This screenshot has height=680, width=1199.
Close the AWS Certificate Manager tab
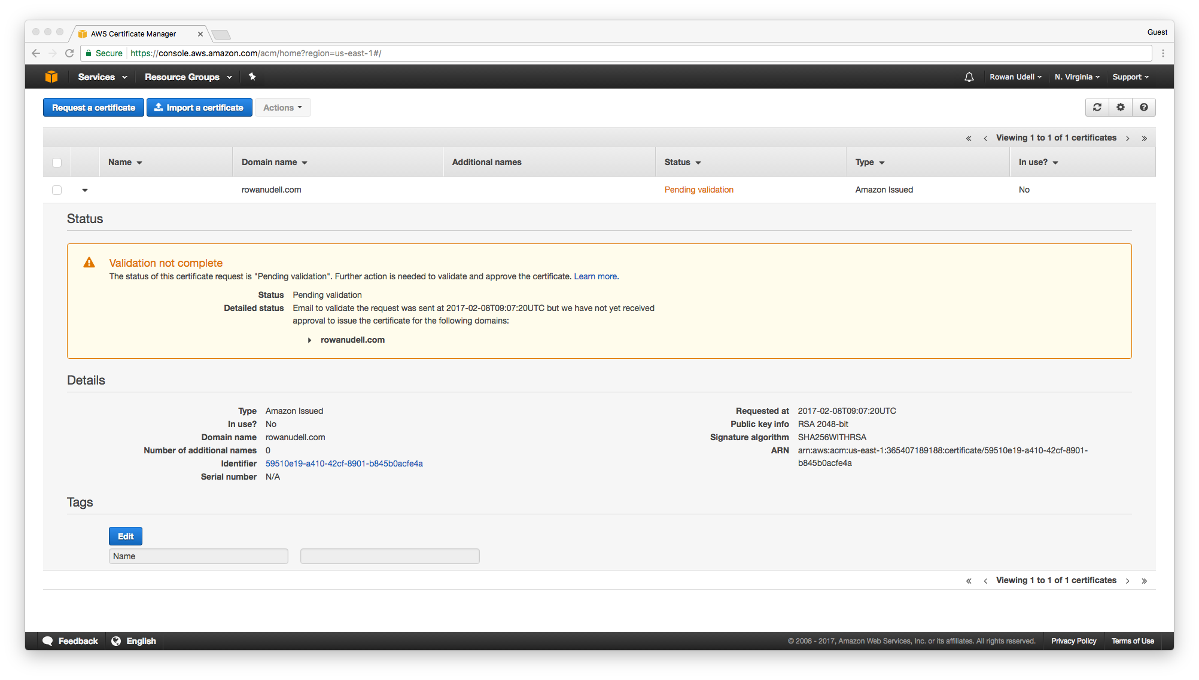click(200, 34)
